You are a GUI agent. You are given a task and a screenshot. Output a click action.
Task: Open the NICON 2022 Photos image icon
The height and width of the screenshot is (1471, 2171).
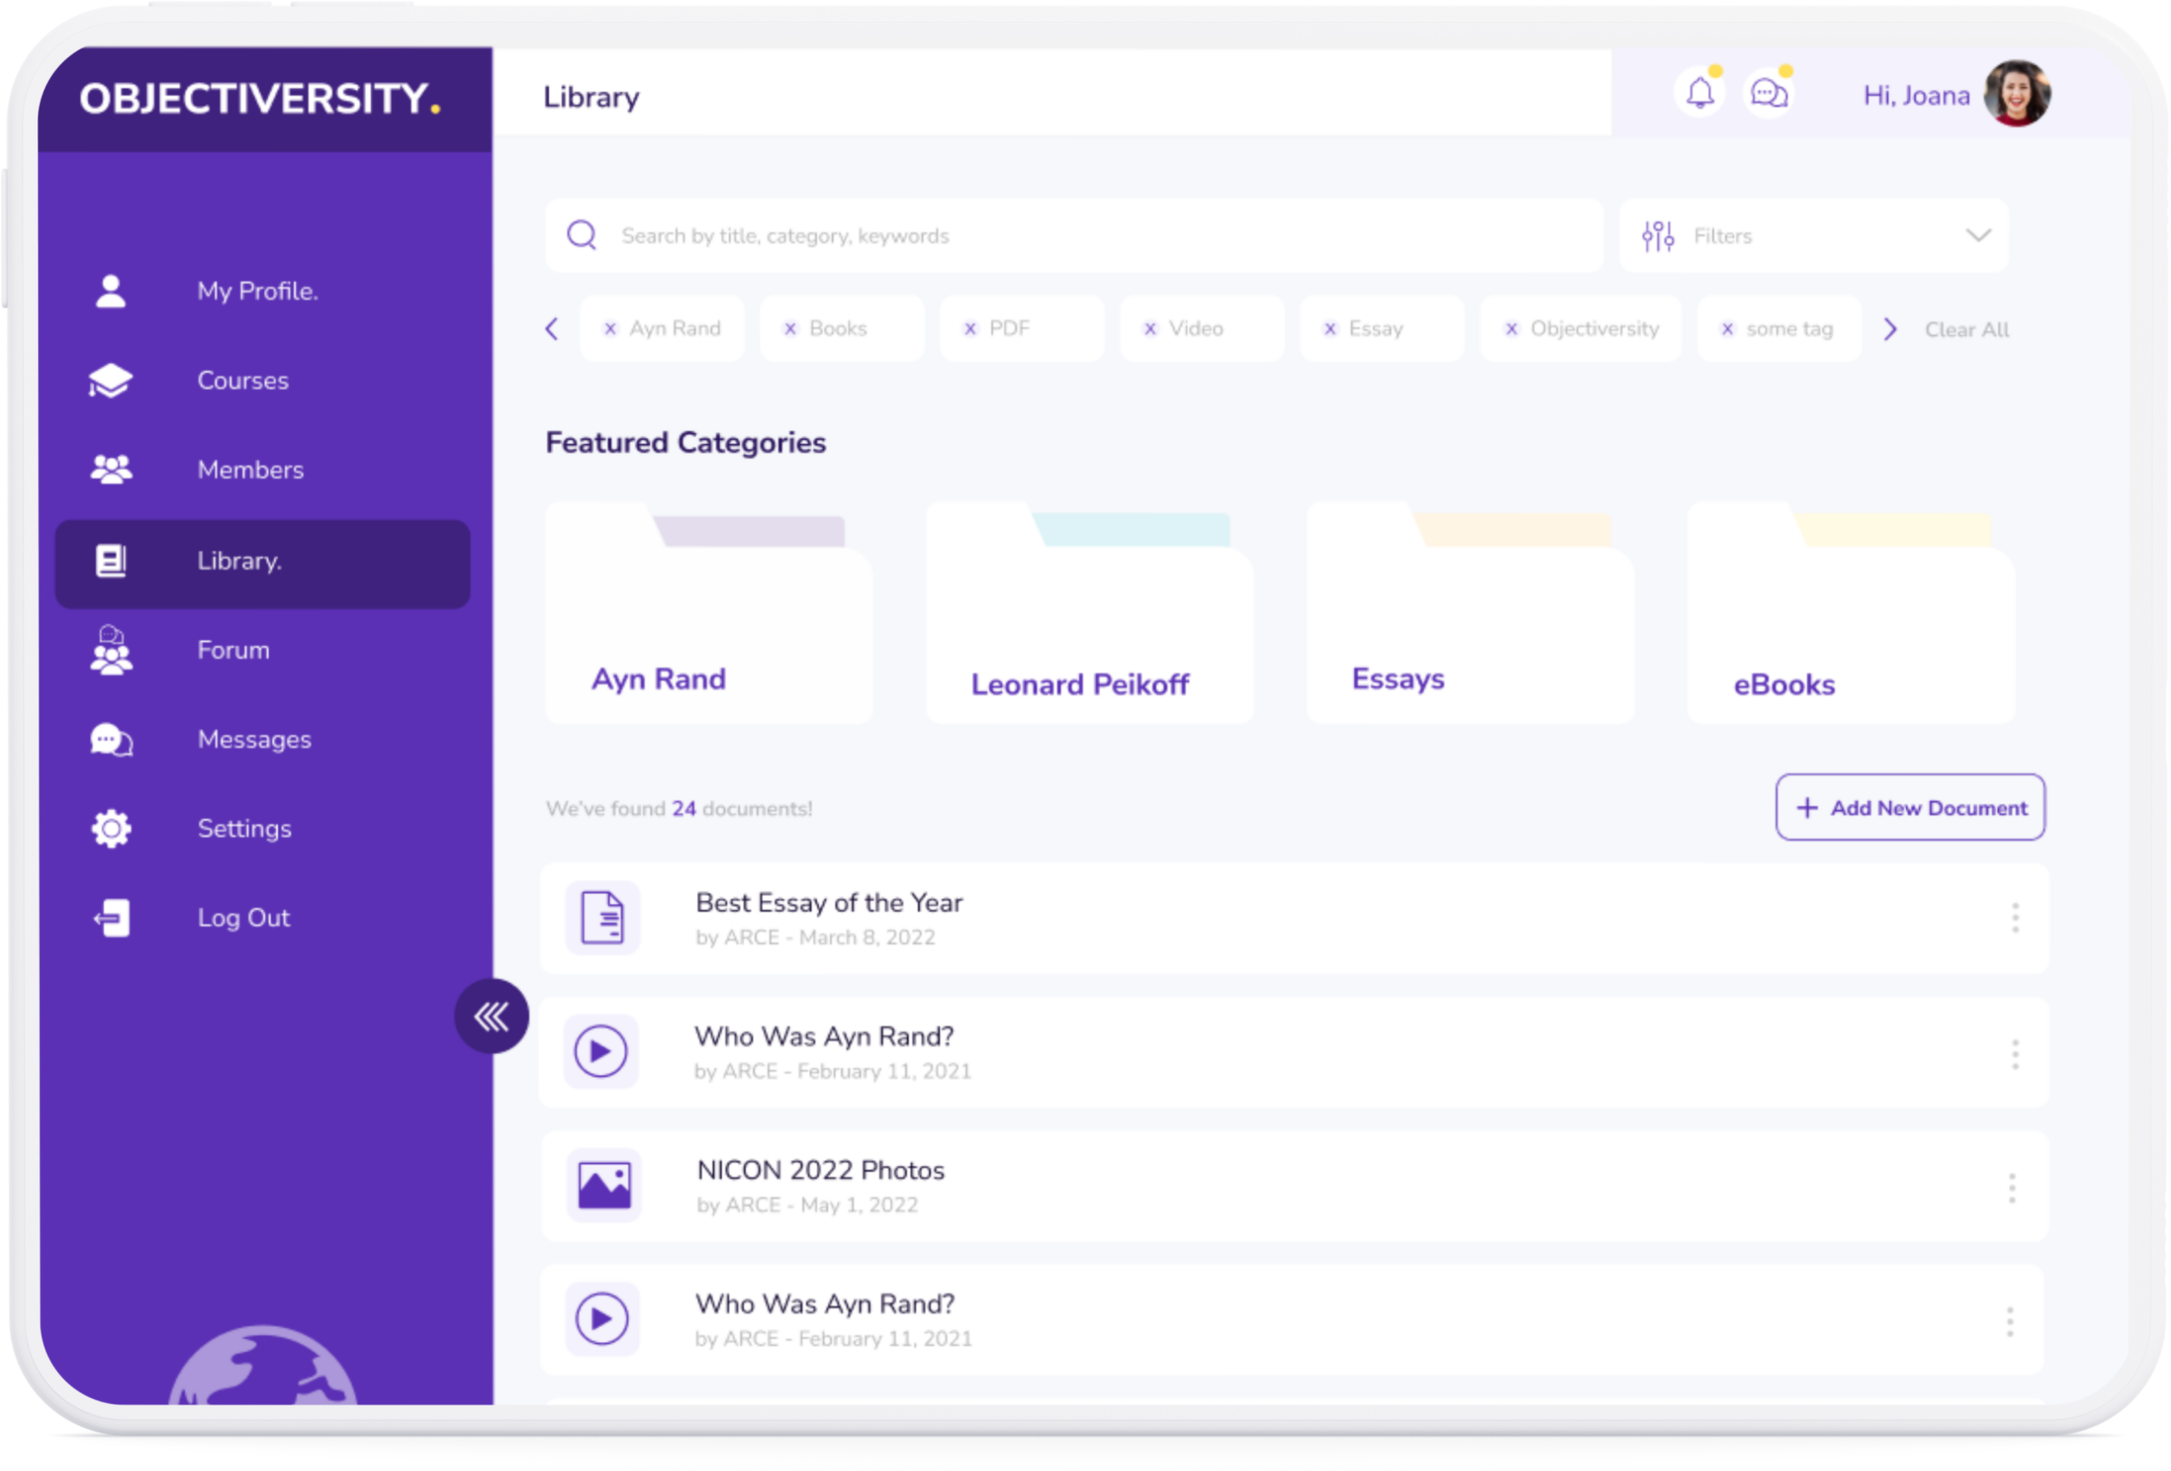(x=604, y=1185)
